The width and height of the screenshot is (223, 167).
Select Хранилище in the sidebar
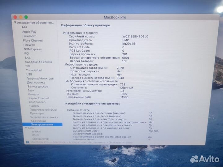[38, 121]
